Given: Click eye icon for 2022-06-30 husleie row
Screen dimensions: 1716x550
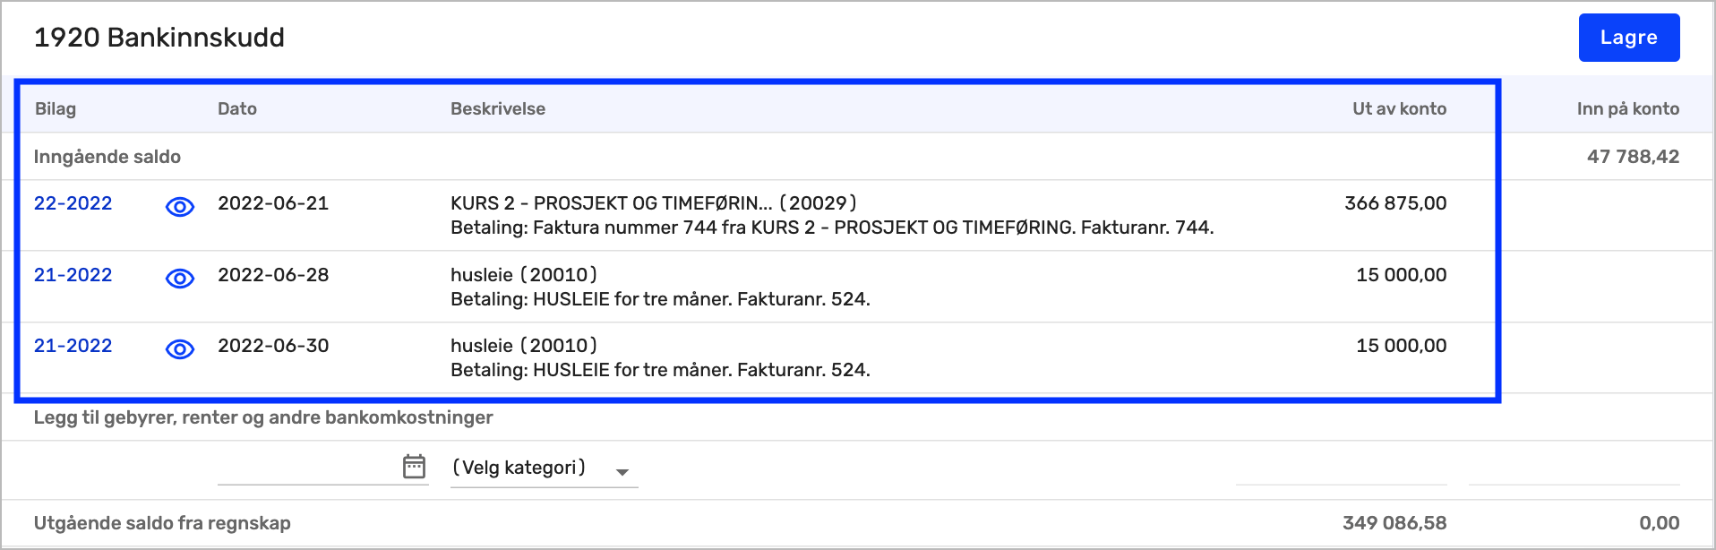Looking at the screenshot, I should 180,349.
